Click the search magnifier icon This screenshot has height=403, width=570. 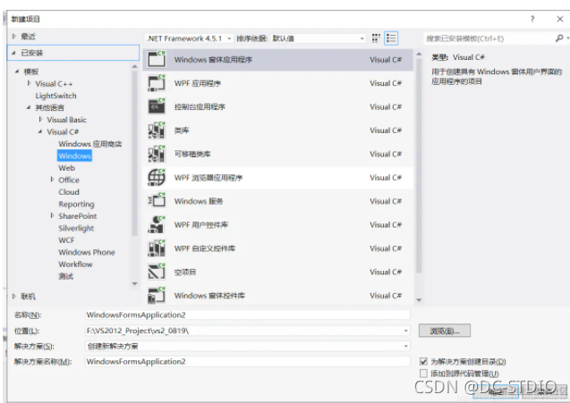[559, 38]
